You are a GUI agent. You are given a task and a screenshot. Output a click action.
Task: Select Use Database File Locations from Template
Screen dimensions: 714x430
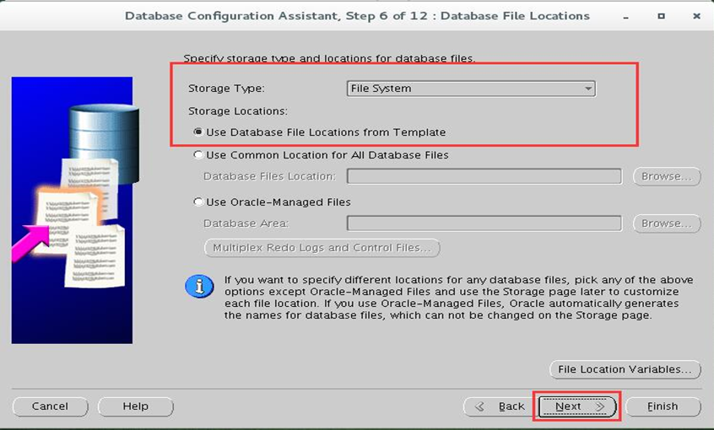(320, 132)
